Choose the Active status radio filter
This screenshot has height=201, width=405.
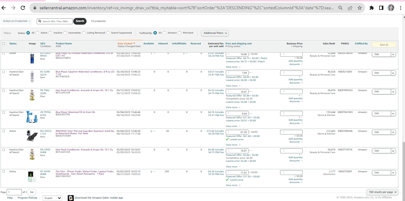[x=38, y=33]
